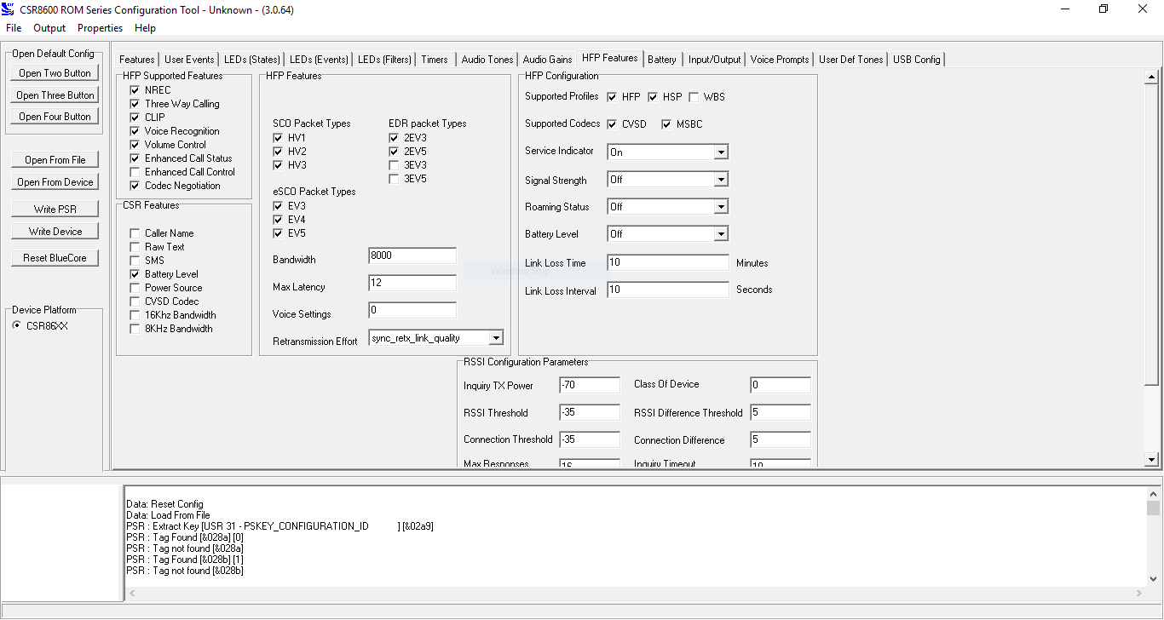The width and height of the screenshot is (1164, 620).
Task: Click the Link Loss Time field
Action: (668, 262)
